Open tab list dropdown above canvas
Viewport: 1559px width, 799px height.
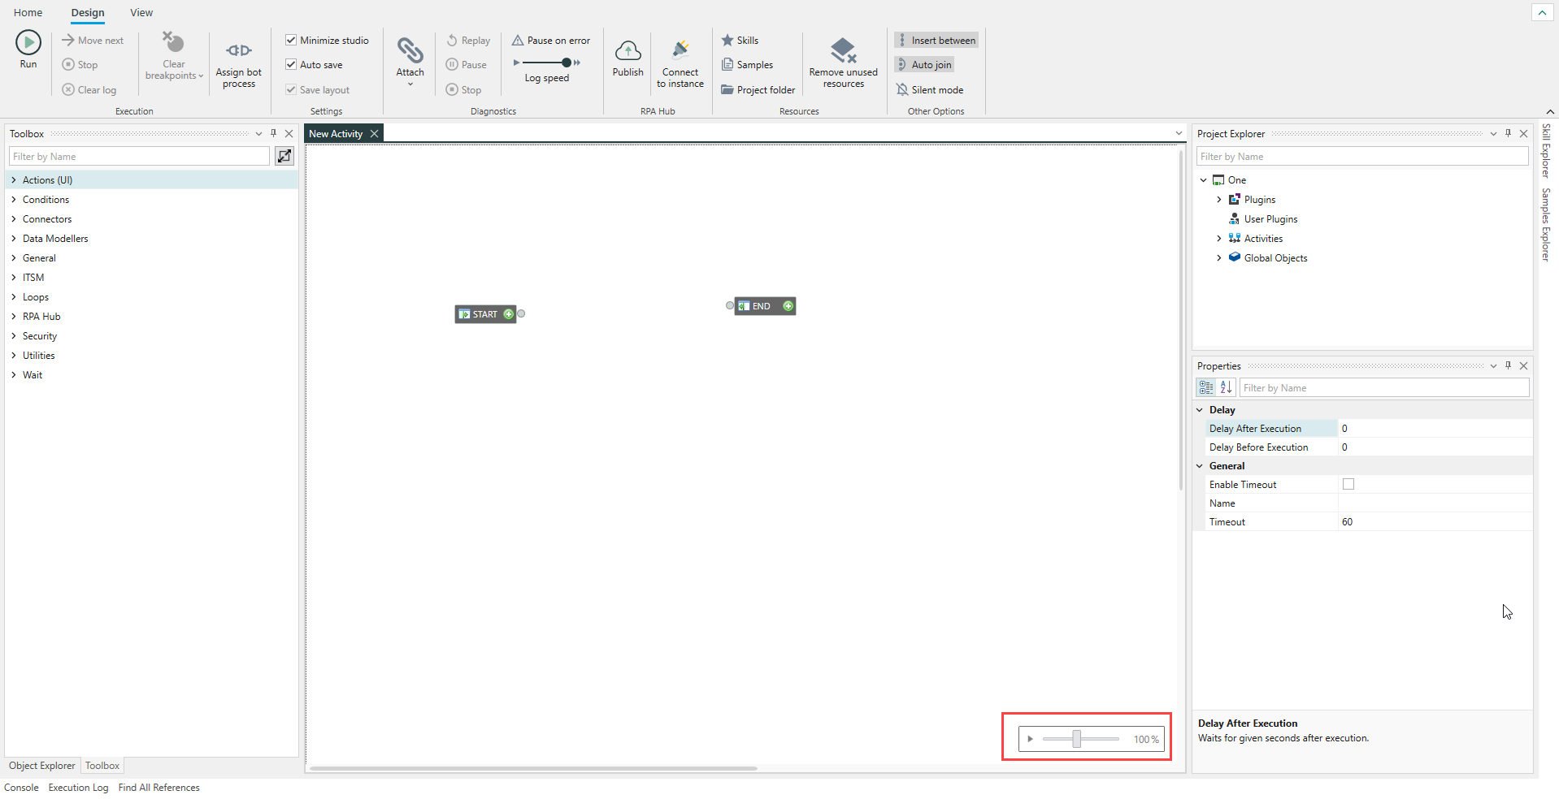coord(1179,134)
